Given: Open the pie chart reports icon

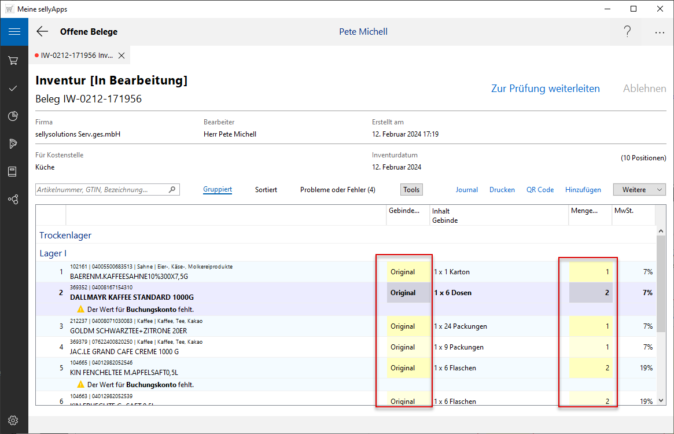Looking at the screenshot, I should click(14, 116).
